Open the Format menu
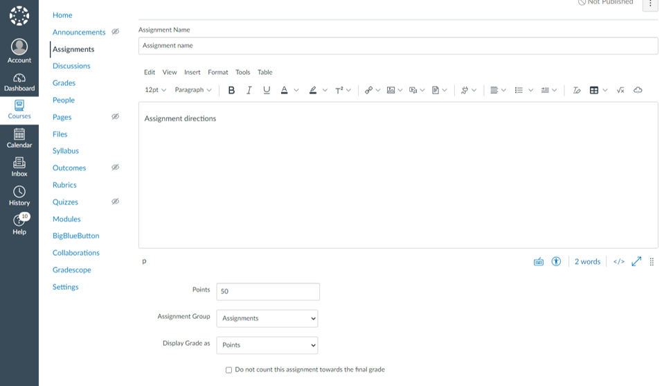Image resolution: width=664 pixels, height=386 pixels. (x=217, y=73)
